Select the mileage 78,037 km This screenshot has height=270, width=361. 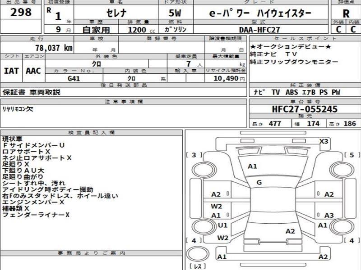coord(54,48)
